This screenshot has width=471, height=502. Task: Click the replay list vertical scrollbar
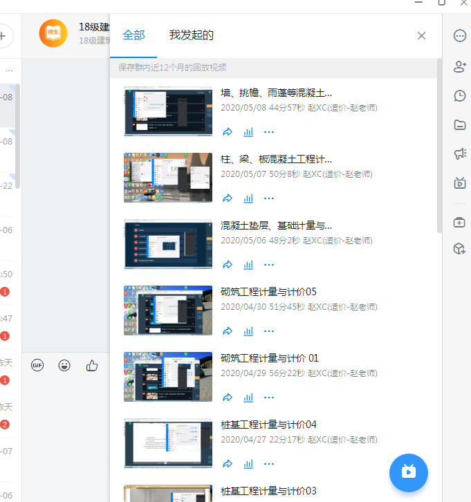(439, 145)
